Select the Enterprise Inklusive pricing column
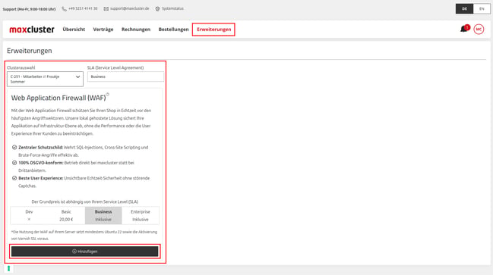 tap(141, 215)
